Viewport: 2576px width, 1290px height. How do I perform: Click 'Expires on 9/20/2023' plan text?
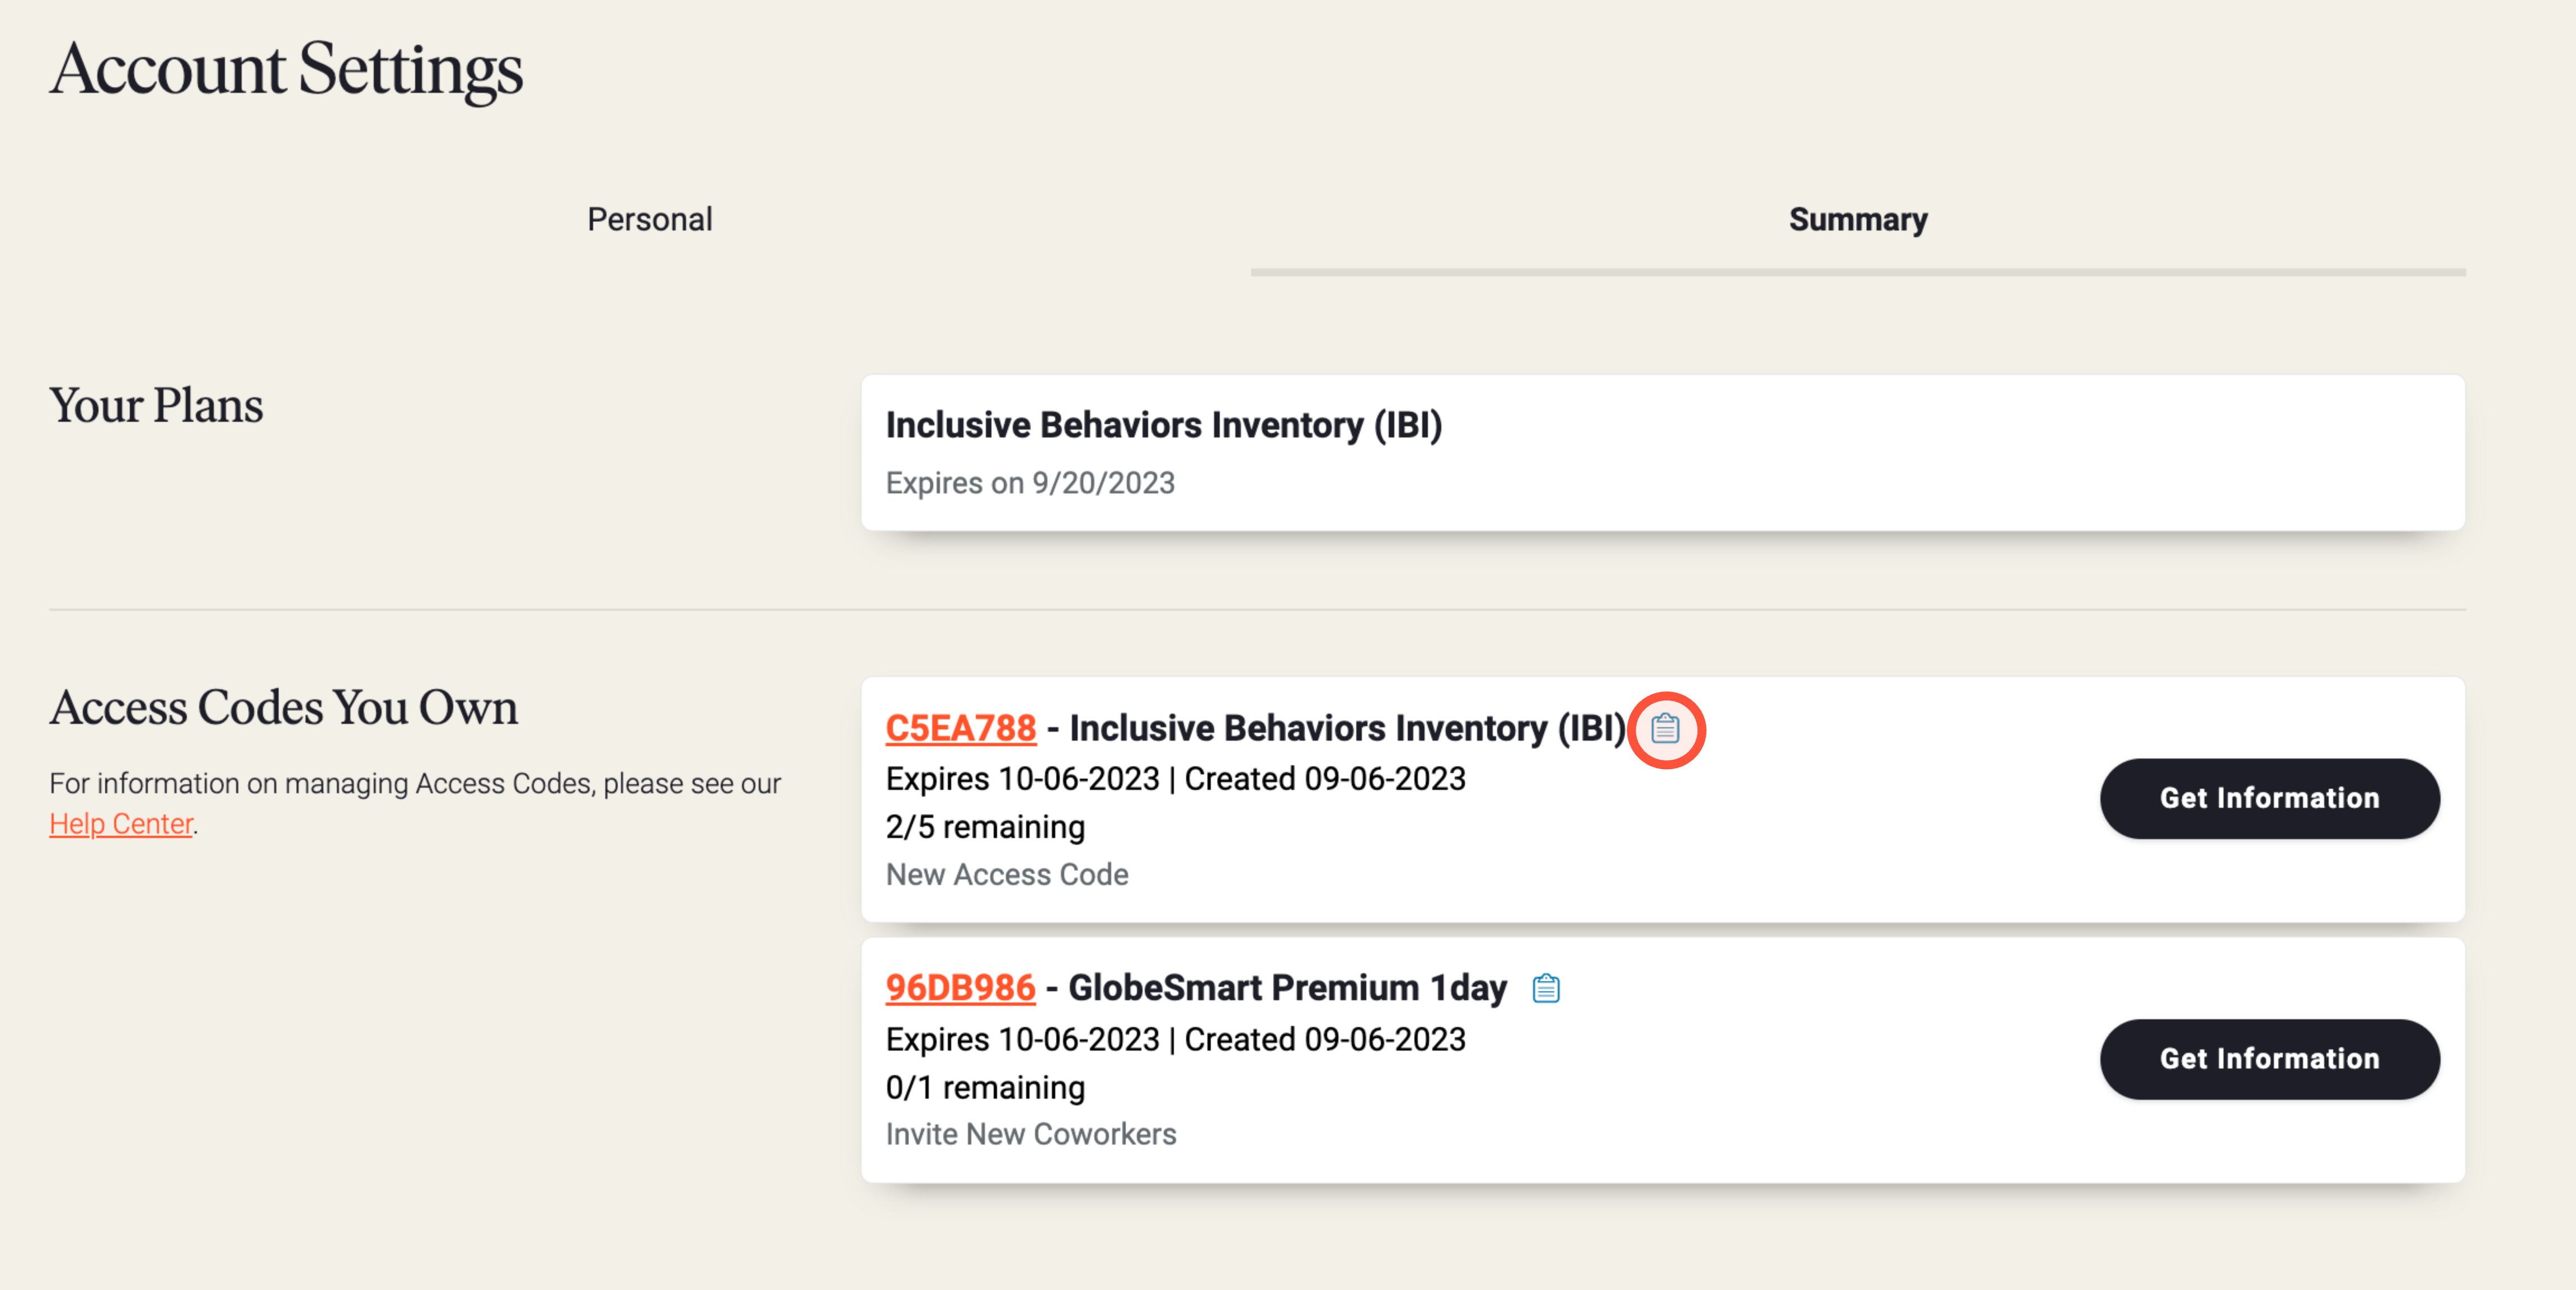pos(1030,483)
